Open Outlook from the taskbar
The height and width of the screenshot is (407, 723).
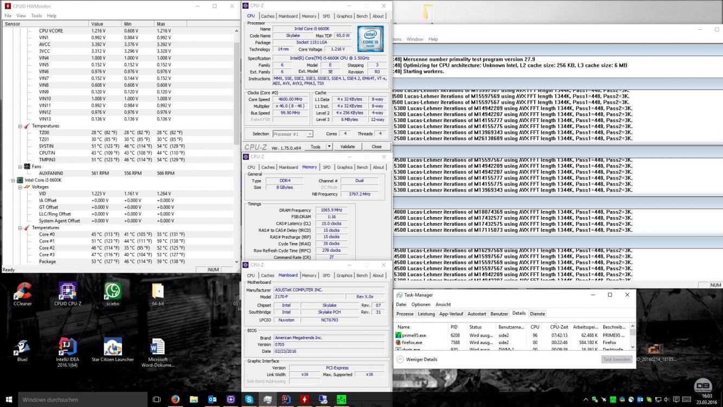point(212,399)
